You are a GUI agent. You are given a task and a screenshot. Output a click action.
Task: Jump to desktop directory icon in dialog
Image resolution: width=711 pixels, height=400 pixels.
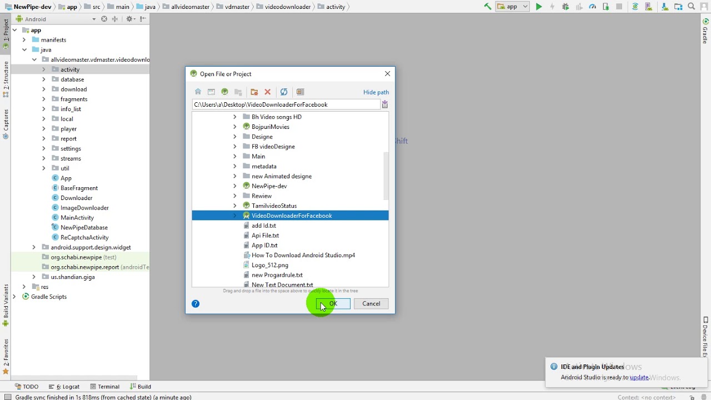tap(211, 92)
